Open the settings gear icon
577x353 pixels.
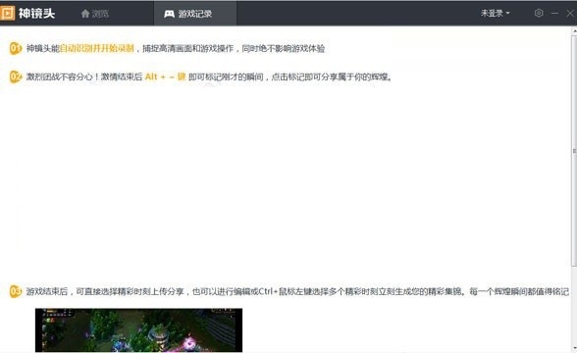click(x=539, y=14)
